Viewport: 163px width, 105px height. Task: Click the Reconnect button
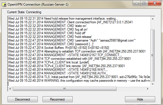(58, 99)
